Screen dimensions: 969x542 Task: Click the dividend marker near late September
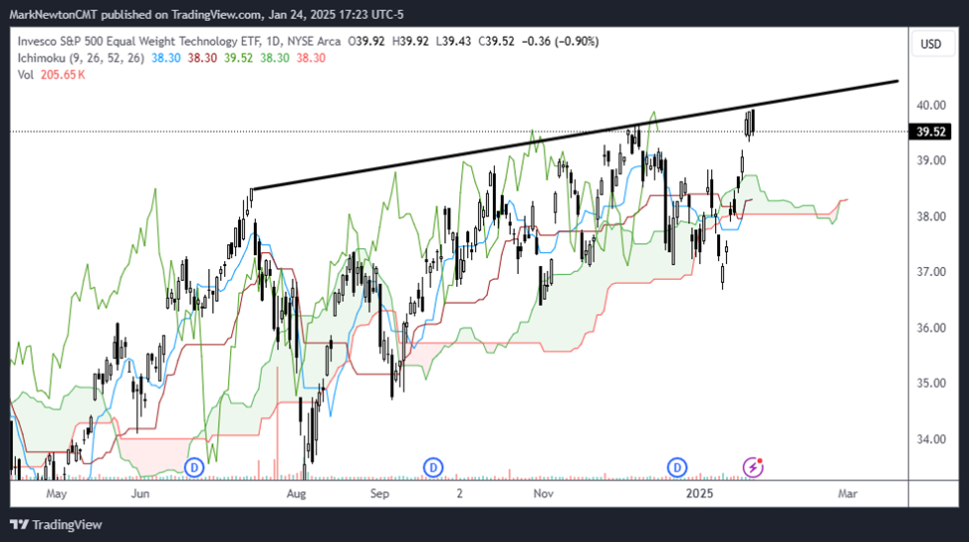pos(433,468)
